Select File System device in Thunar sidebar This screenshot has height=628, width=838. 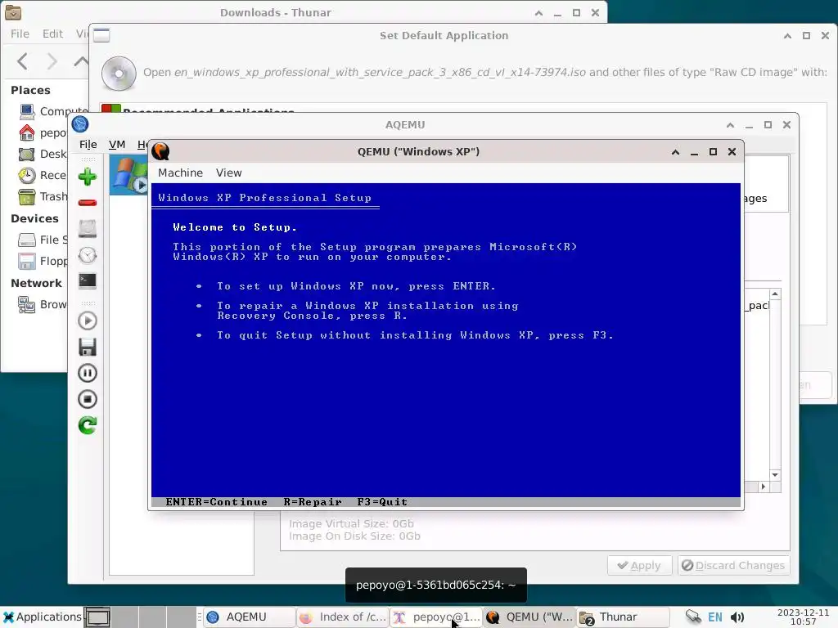tap(44, 240)
